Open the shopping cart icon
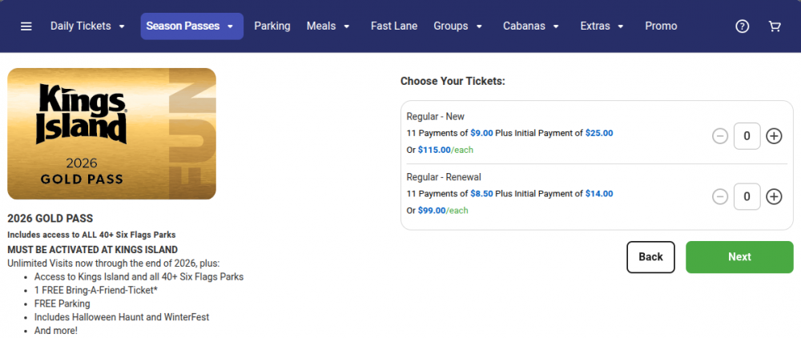The height and width of the screenshot is (338, 801). (x=775, y=26)
